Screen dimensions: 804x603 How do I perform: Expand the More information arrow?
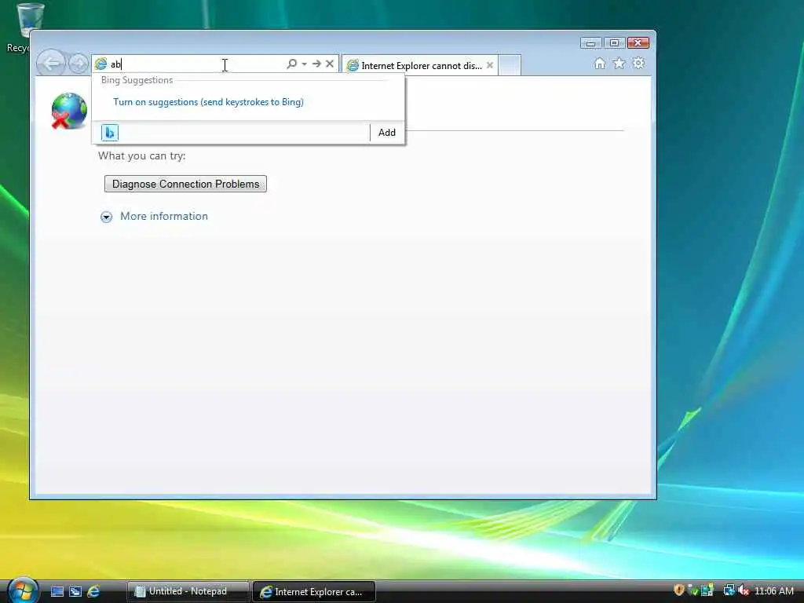pyautogui.click(x=106, y=217)
